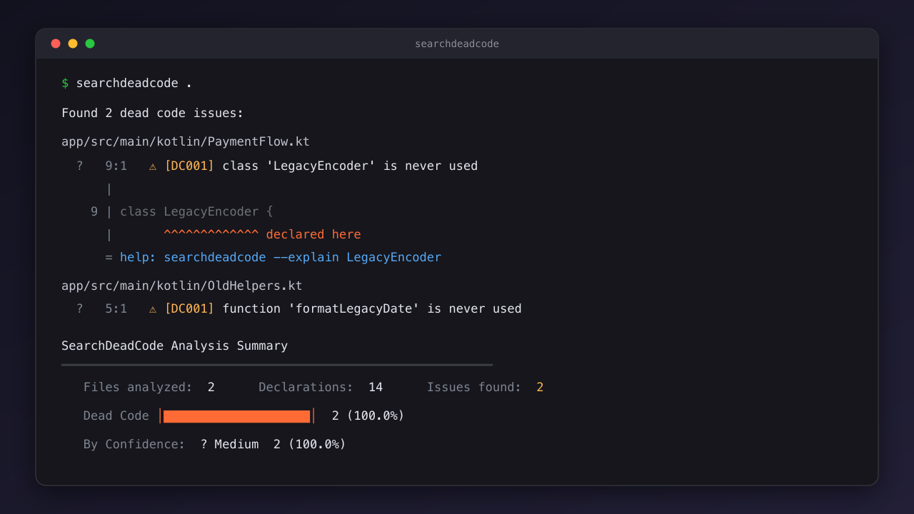Click the red close window button
This screenshot has height=514, width=914.
click(56, 44)
